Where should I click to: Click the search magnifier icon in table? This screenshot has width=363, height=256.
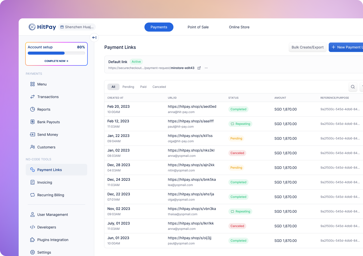353,87
